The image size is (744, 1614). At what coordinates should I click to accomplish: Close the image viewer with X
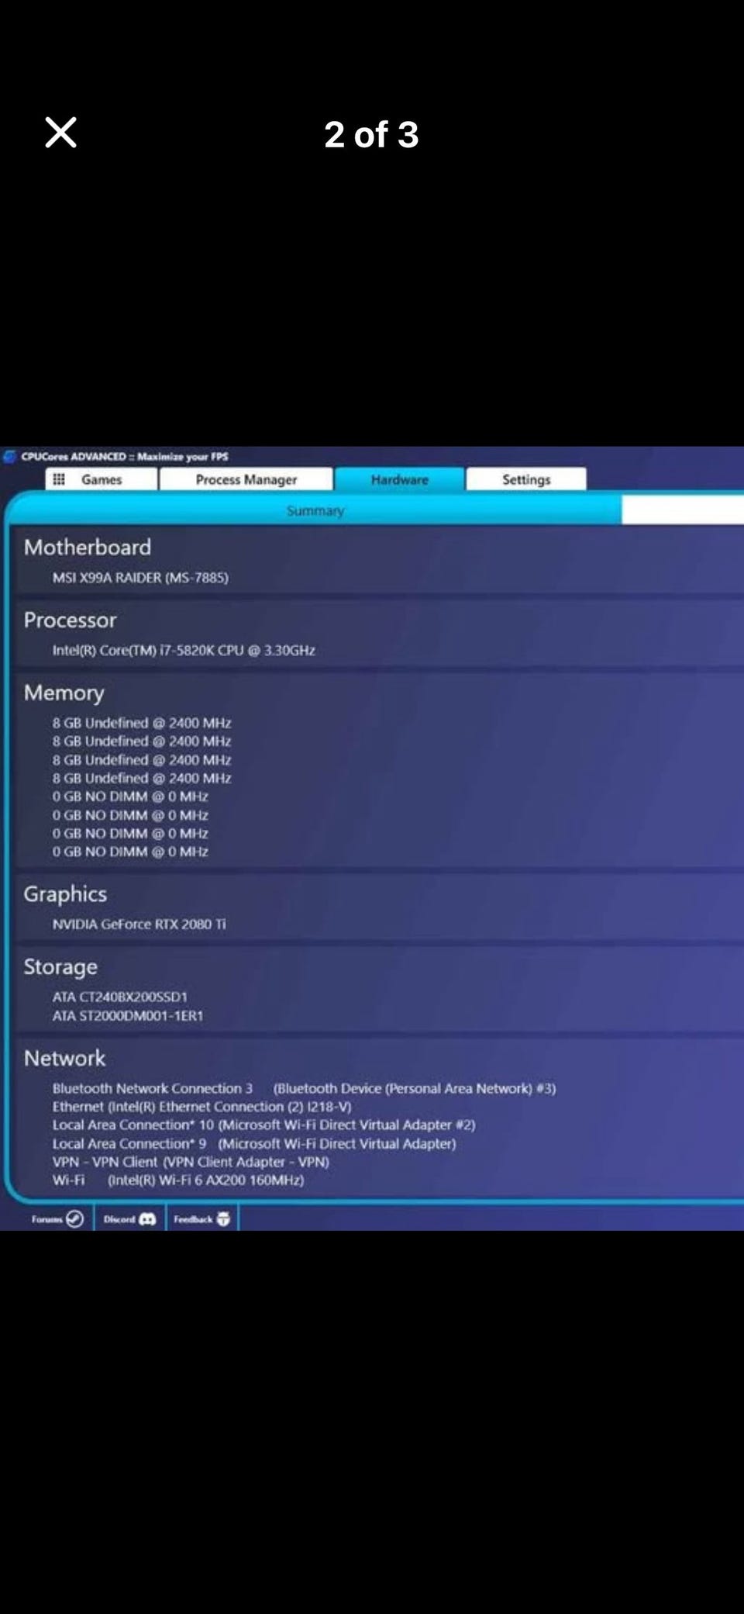pos(60,133)
